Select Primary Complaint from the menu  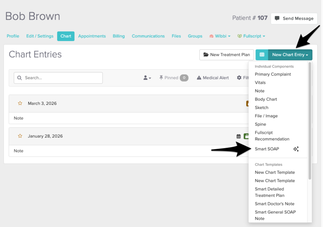tap(273, 74)
